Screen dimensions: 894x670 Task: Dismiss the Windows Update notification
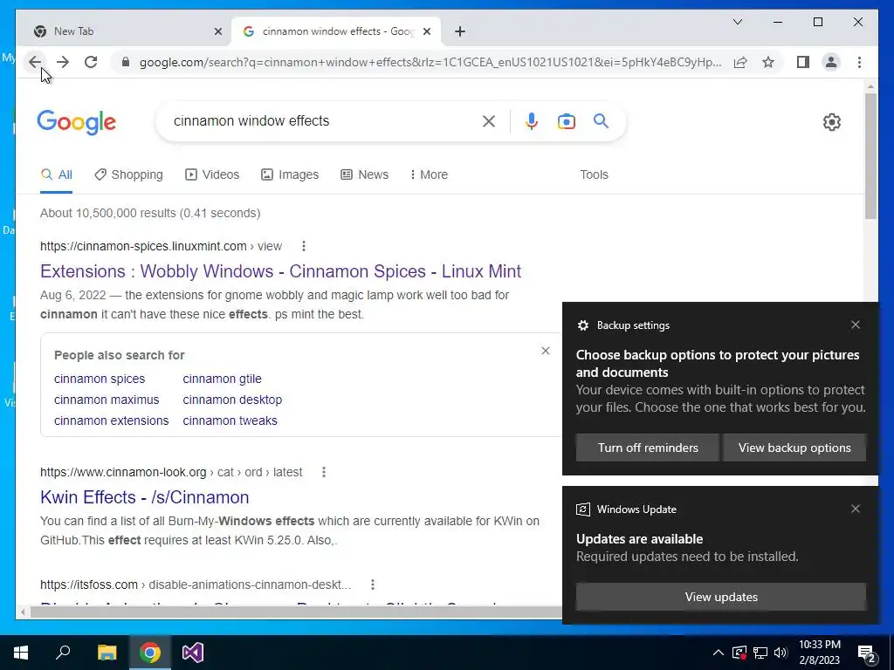coord(856,509)
